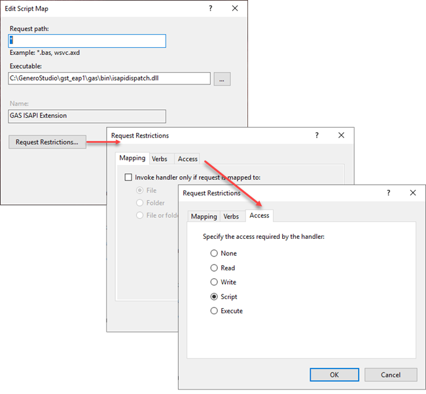
Task: Select the None access radio button
Action: (x=214, y=253)
